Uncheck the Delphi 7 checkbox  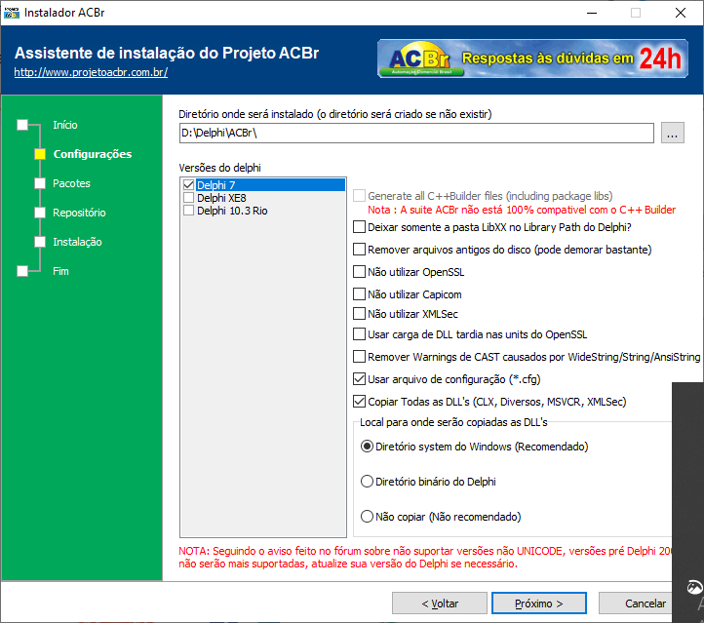click(188, 185)
